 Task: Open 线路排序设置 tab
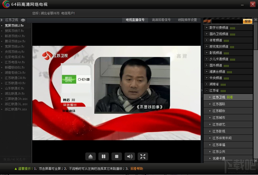click(187, 20)
